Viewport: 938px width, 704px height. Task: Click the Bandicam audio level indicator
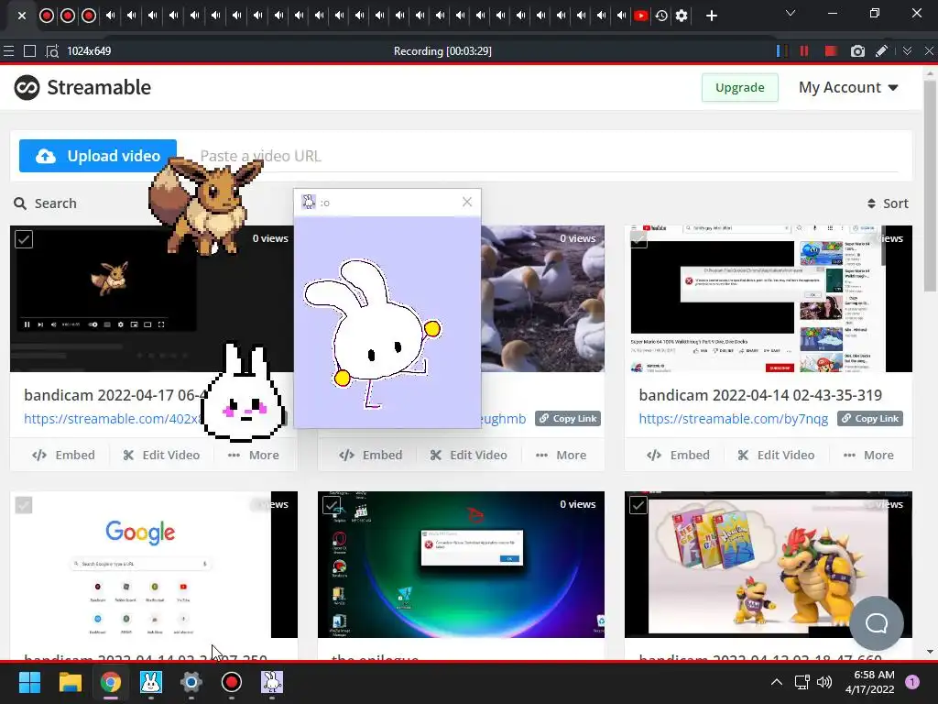click(x=780, y=51)
